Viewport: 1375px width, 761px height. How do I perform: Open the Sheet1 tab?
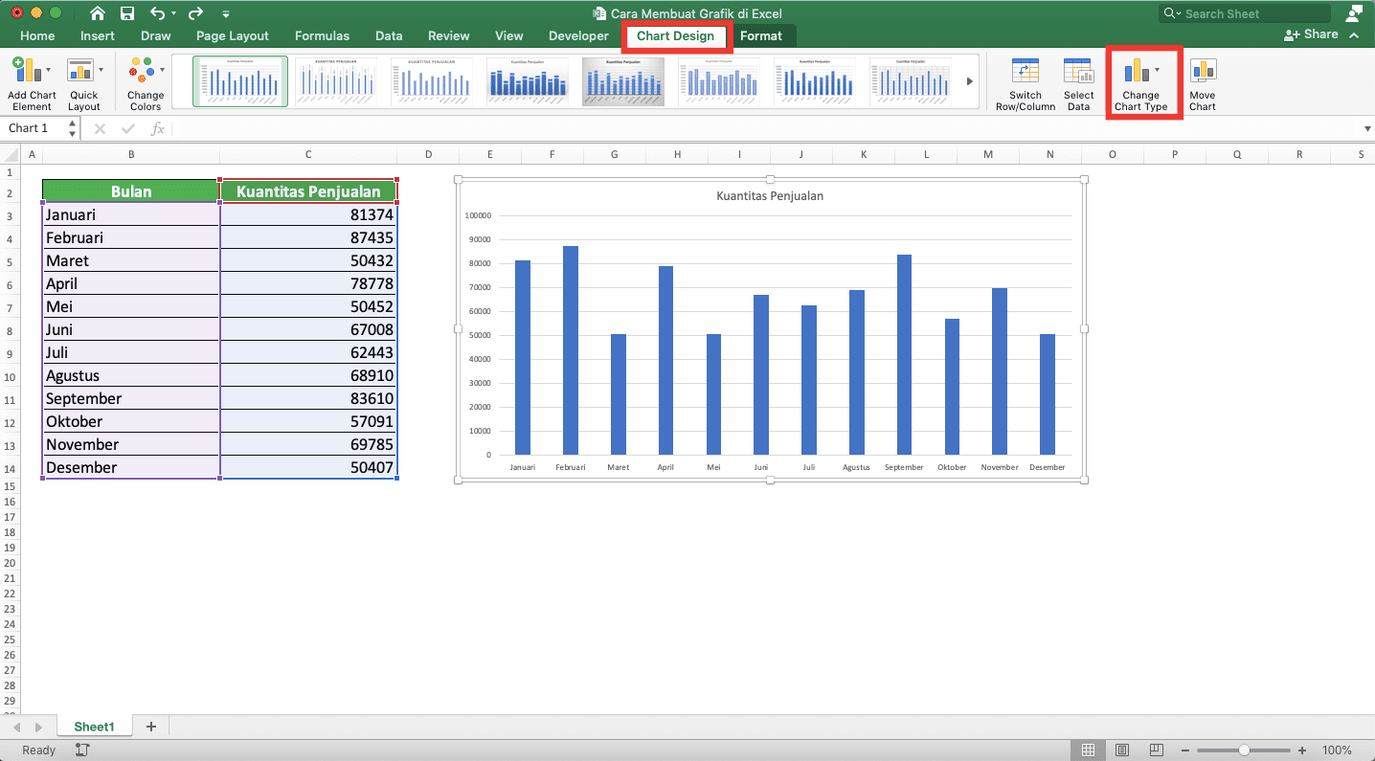coord(94,727)
